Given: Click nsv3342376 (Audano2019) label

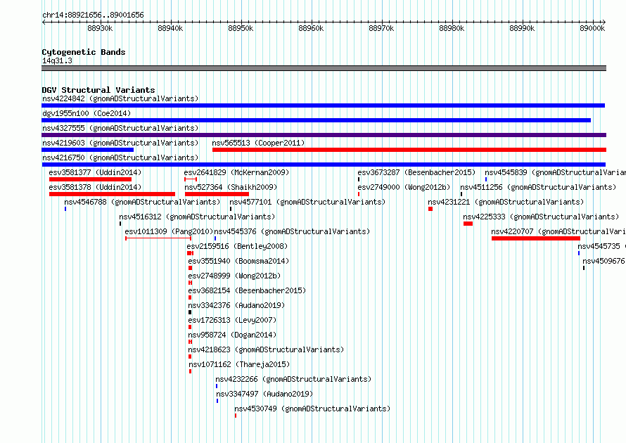Looking at the screenshot, I should pyautogui.click(x=236, y=305).
